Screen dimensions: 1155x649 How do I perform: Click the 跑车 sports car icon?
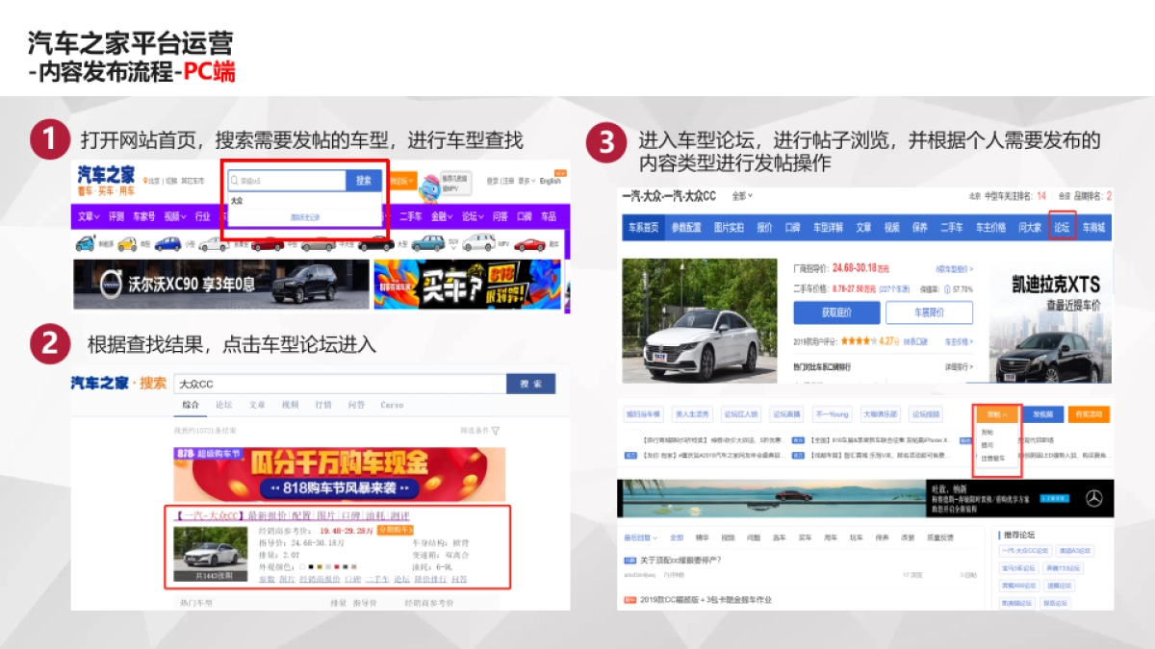pyautogui.click(x=528, y=243)
